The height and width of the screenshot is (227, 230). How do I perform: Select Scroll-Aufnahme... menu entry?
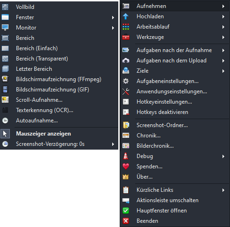[x=59, y=100]
